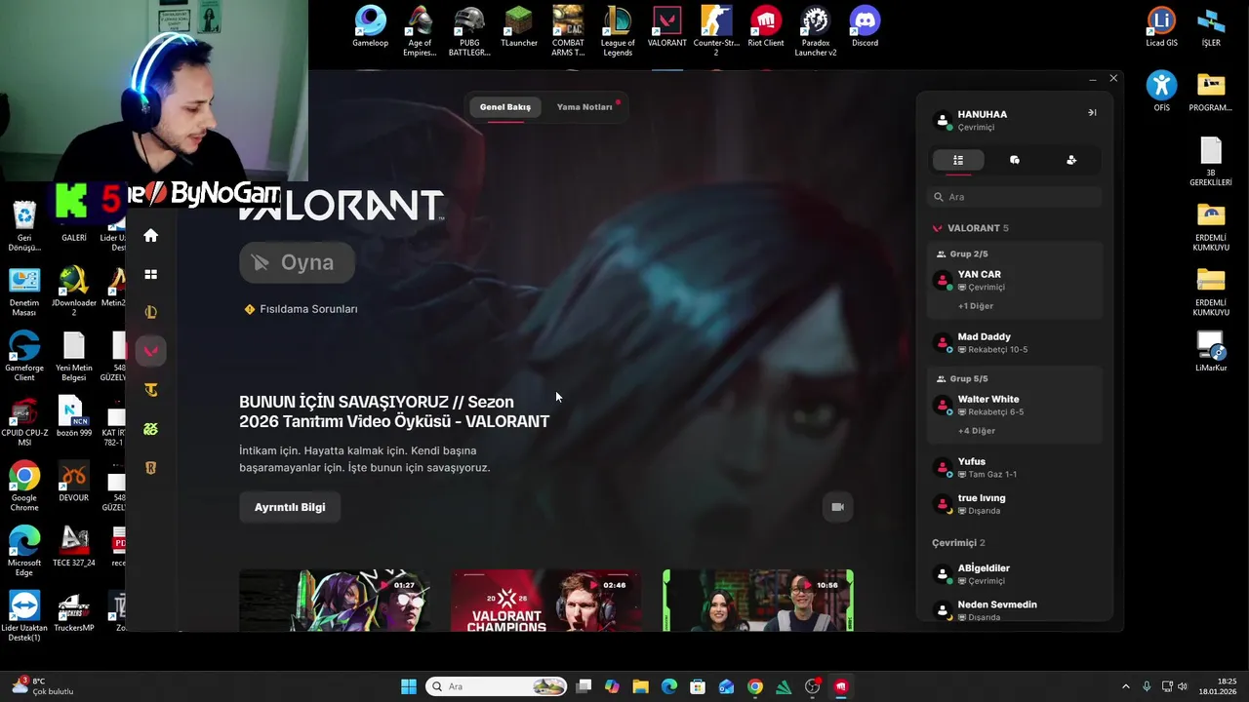Open the Ayrıntılı Bilgi details button
The image size is (1249, 702).
290,507
